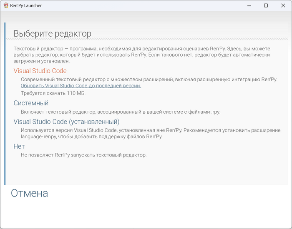Click the 'Ren'Py Launcher' window title text
The height and width of the screenshot is (229, 292).
[x=26, y=5]
